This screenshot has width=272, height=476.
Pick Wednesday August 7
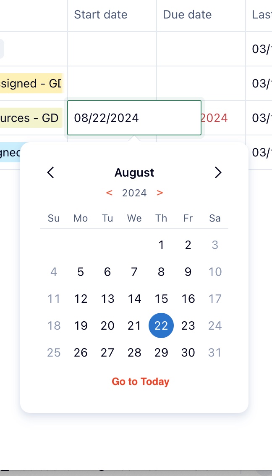pyautogui.click(x=134, y=272)
